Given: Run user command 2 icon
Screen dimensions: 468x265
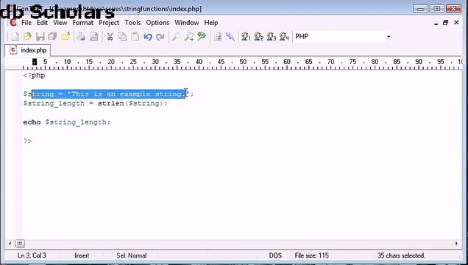Looking at the screenshot, I should tap(259, 37).
